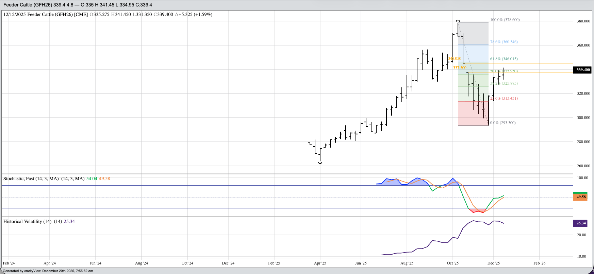
Task: Click the orange 337.500 price level label
Action: [460, 68]
